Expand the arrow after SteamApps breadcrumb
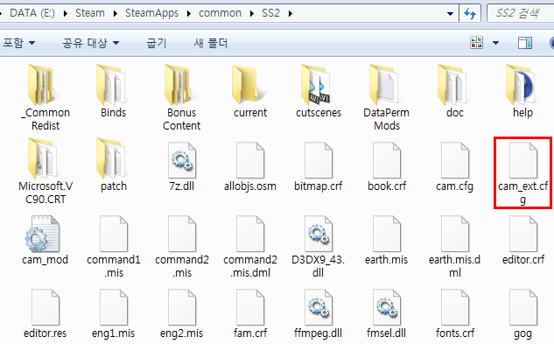 point(189,14)
